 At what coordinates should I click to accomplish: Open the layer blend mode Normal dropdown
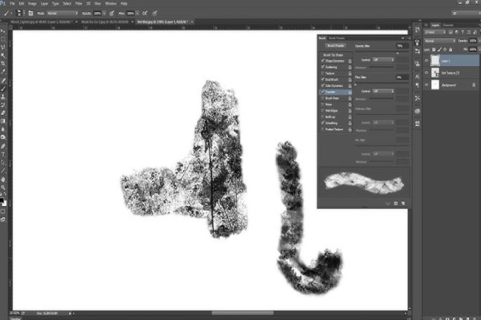click(x=440, y=41)
